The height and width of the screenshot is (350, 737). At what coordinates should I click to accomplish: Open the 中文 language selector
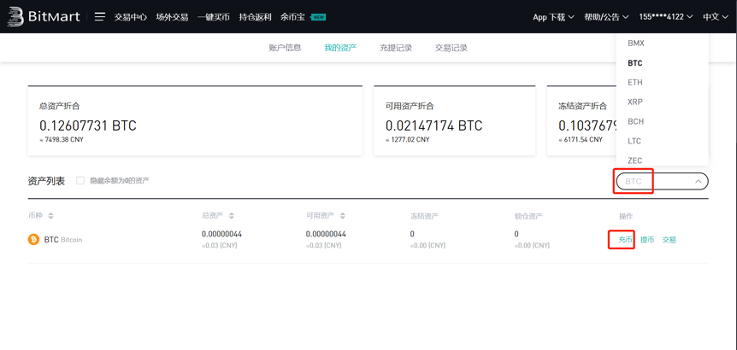click(716, 17)
